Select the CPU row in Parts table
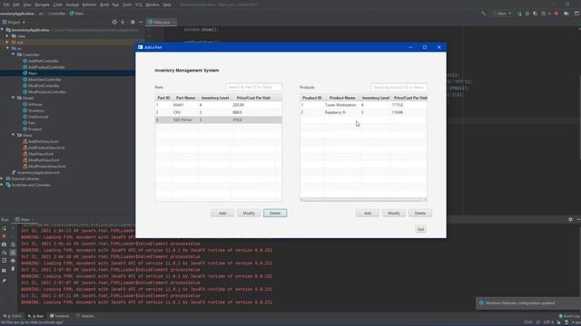The height and width of the screenshot is (326, 581). click(218, 112)
